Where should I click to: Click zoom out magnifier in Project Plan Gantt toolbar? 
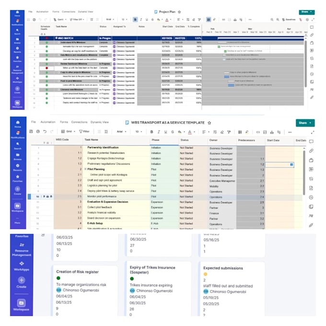[272, 20]
